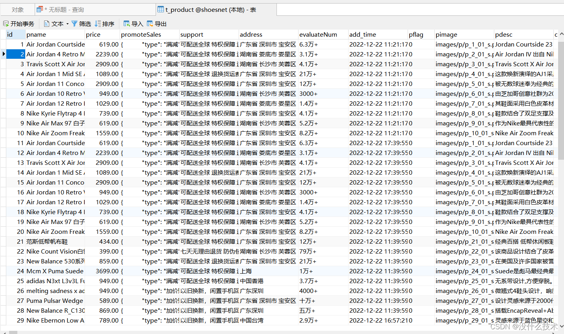This screenshot has height=334, width=564.
Task: Select pname cell '范斯低帮帆布鞋'
Action: pyautogui.click(x=55, y=241)
